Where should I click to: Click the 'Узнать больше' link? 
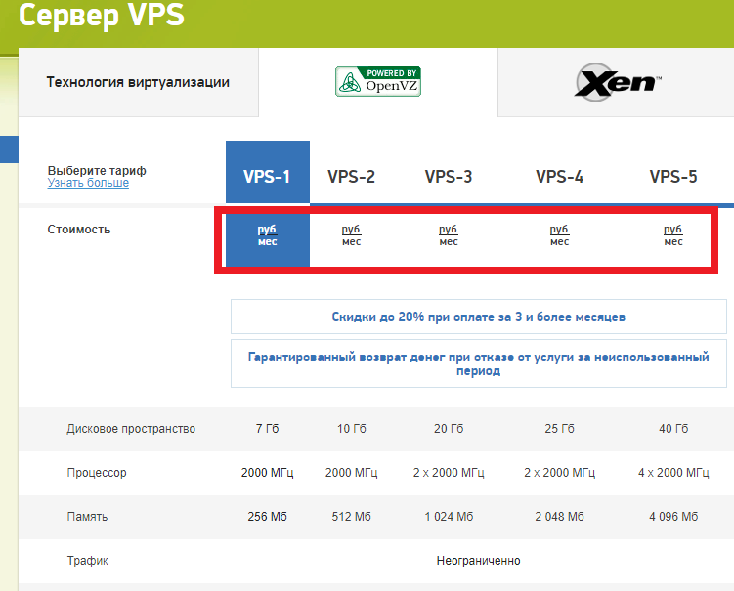[x=88, y=183]
